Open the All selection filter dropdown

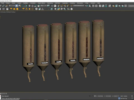coord(12,6)
